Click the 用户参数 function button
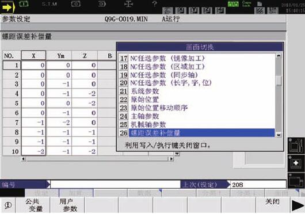305x214 pixels. click(x=67, y=205)
